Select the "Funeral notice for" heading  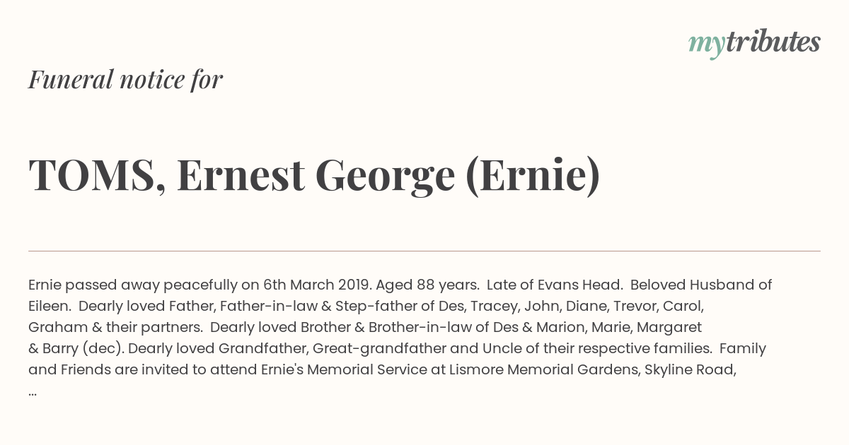125,79
